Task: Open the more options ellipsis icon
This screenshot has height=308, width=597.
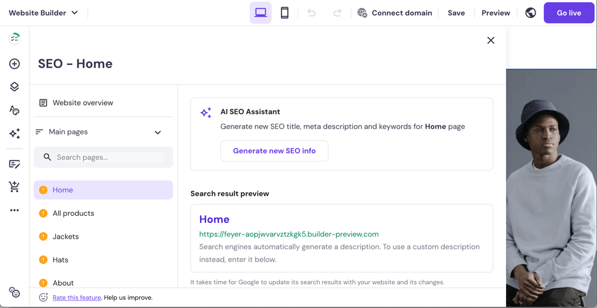Action: tap(15, 211)
